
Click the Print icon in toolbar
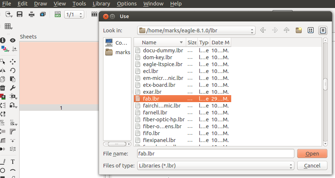click(x=32, y=14)
